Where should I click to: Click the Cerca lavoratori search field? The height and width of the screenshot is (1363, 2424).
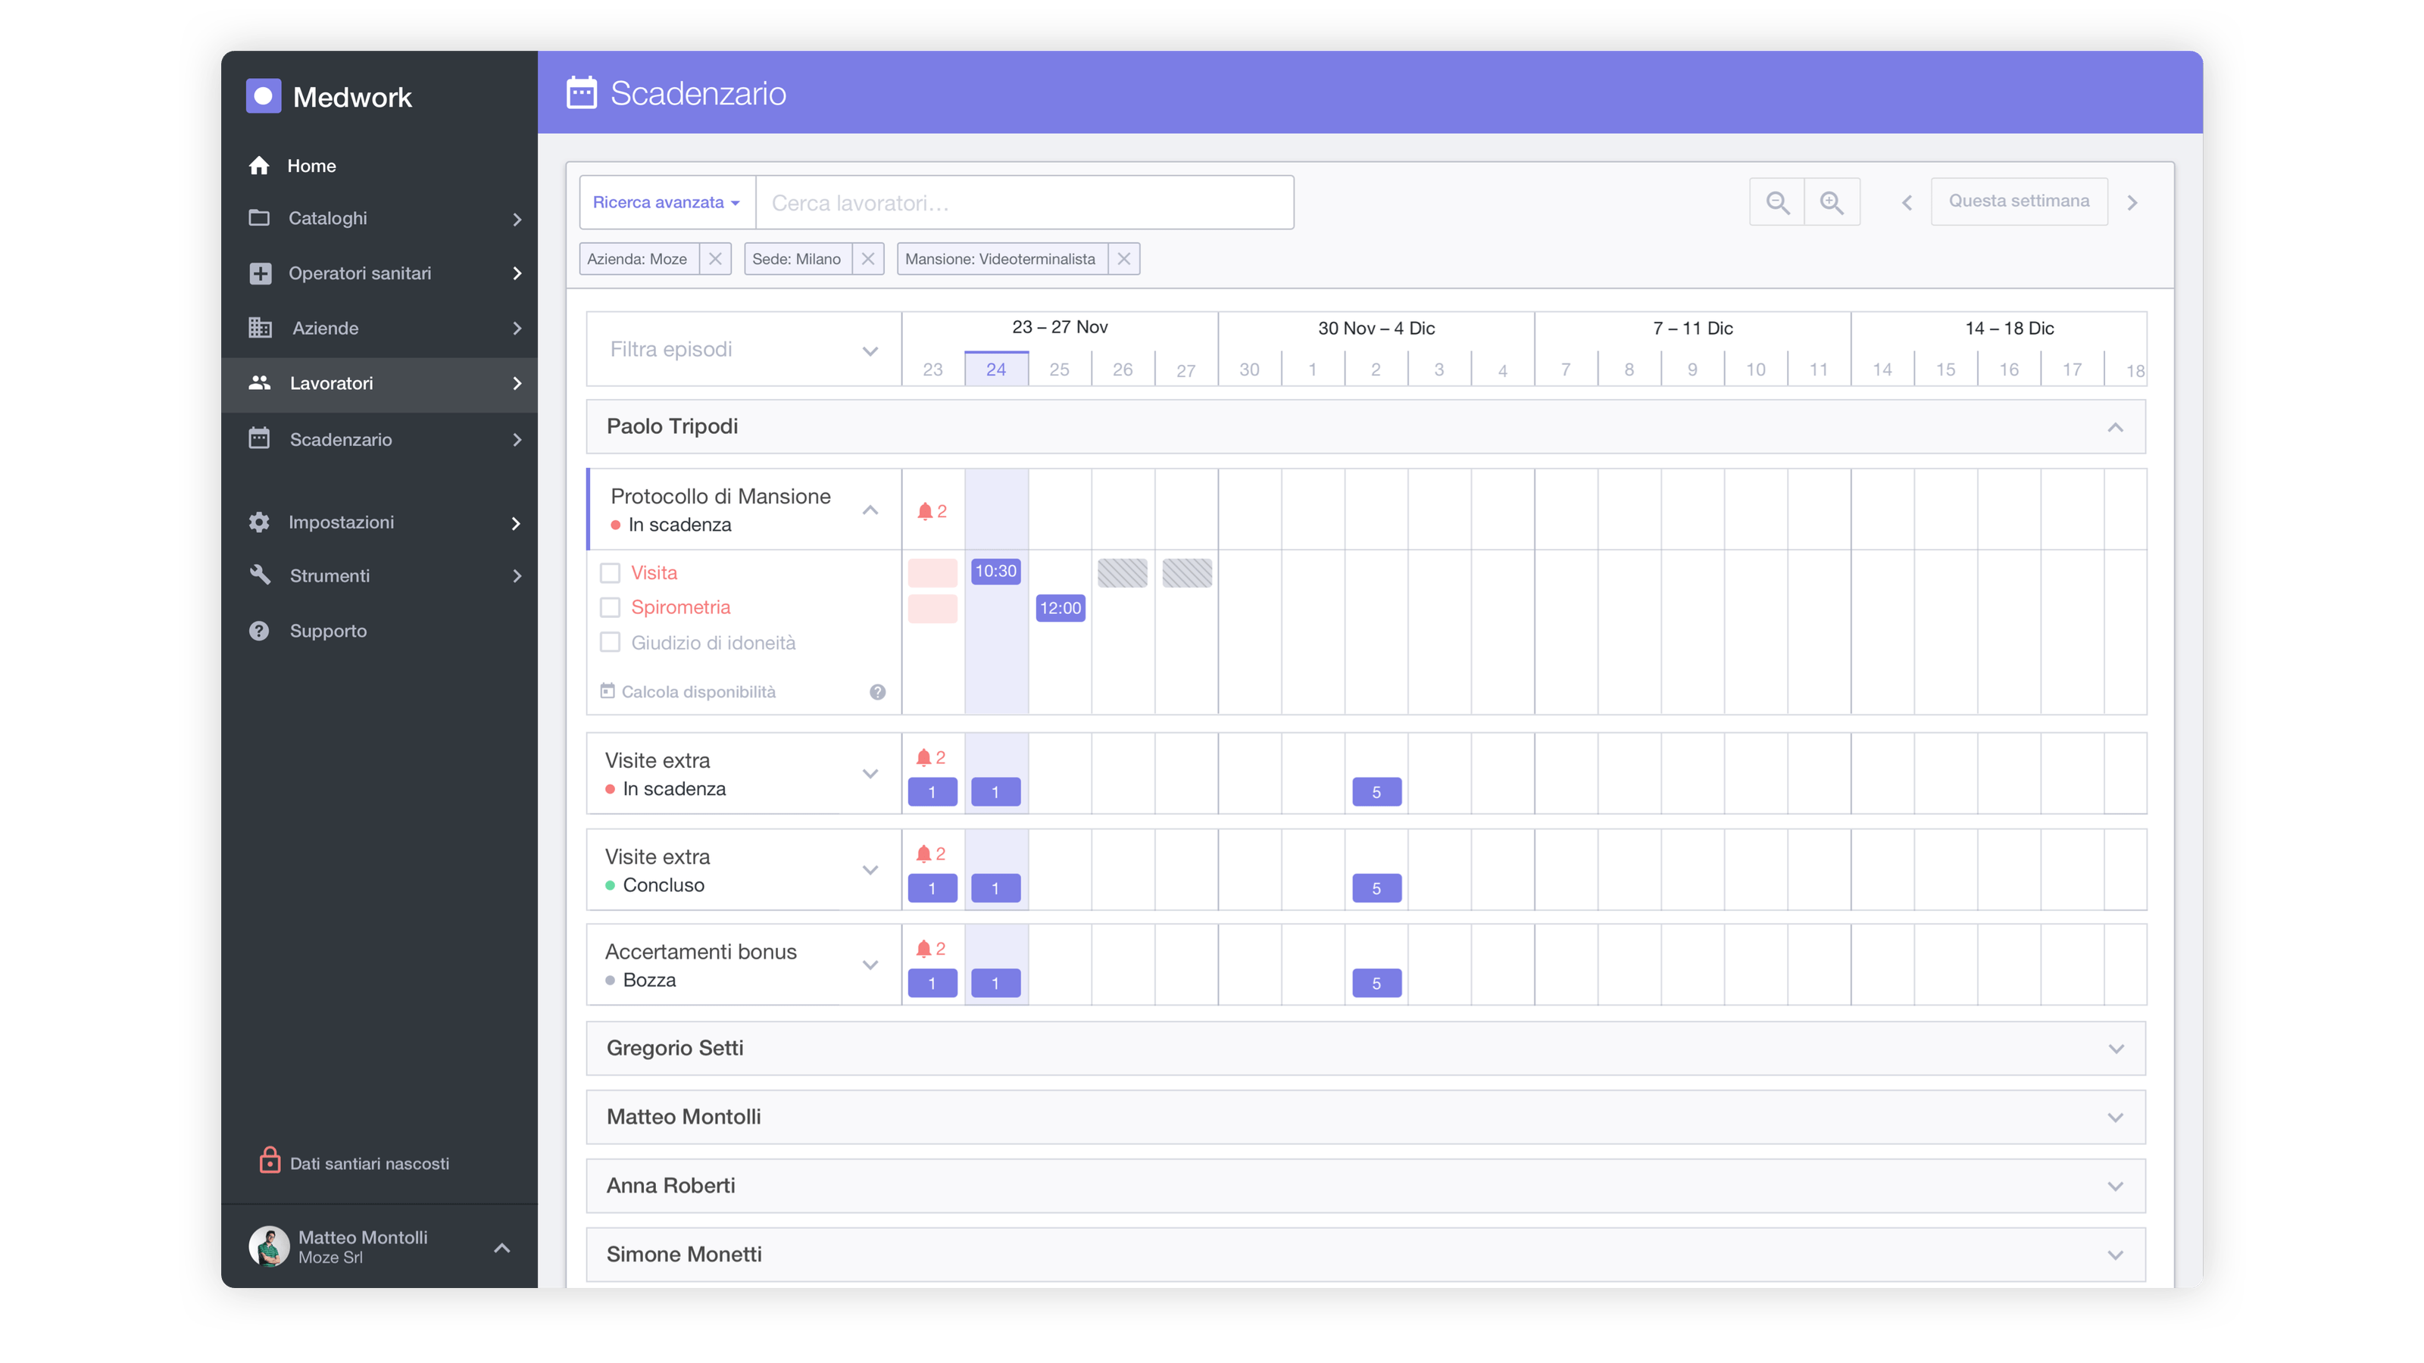coord(1025,202)
